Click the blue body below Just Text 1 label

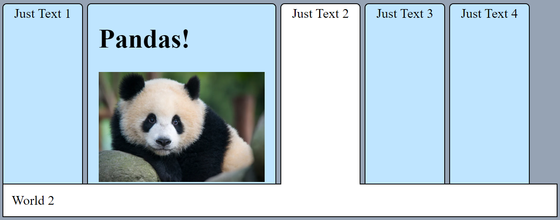pyautogui.click(x=43, y=103)
